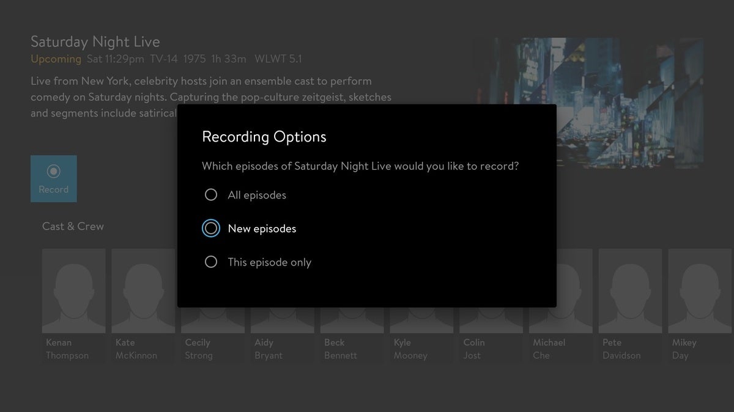Click the Recording Options dialog heading
The height and width of the screenshot is (412, 734).
click(264, 137)
